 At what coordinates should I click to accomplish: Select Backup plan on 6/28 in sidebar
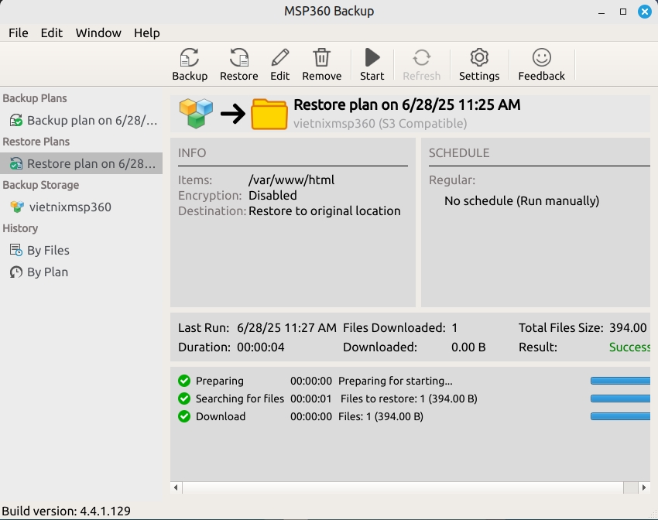81,121
